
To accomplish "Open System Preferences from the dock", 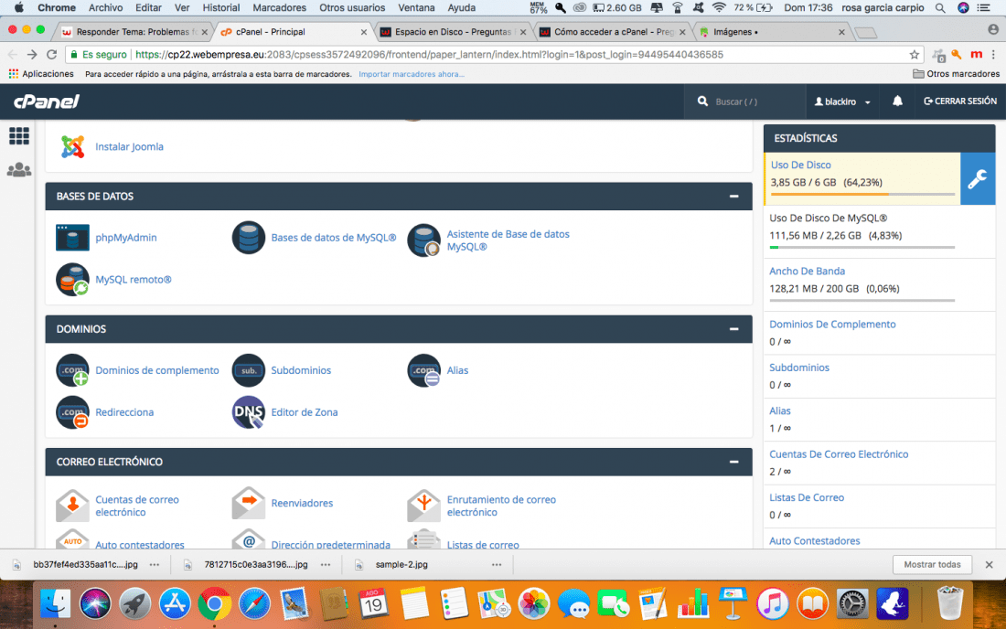I will coord(852,603).
